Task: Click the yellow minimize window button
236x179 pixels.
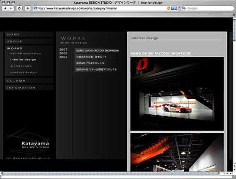Action: click(x=8, y=3)
